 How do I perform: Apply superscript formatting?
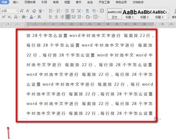pos(4,17)
